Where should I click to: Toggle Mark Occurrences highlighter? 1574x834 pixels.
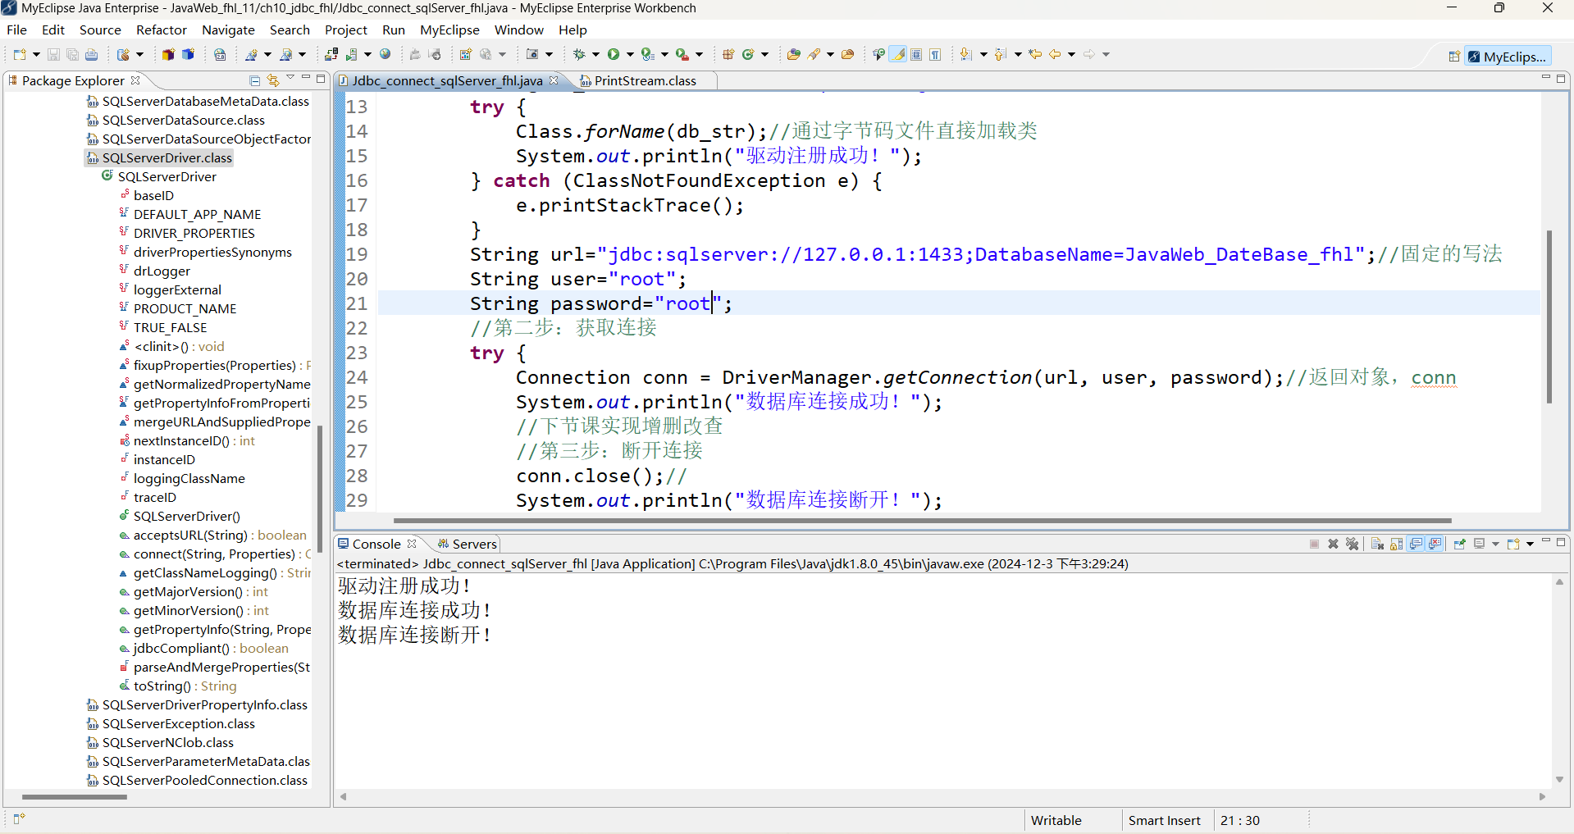(898, 54)
